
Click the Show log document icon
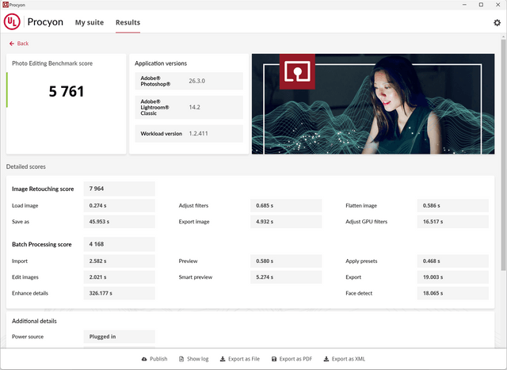point(181,359)
